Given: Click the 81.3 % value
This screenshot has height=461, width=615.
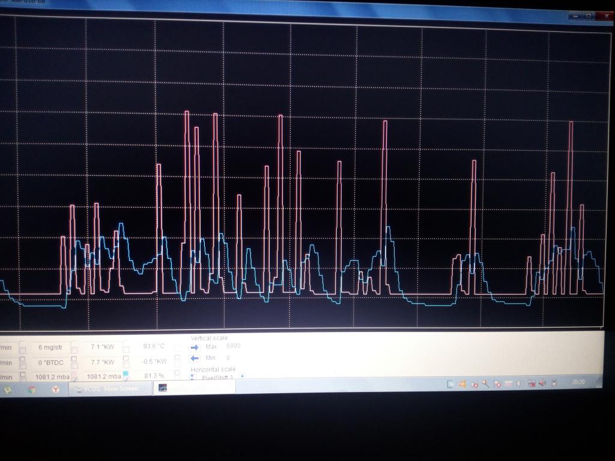Looking at the screenshot, I should click(x=154, y=376).
